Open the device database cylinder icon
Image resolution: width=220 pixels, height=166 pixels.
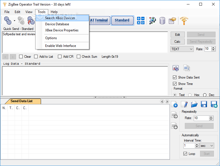click(x=162, y=21)
